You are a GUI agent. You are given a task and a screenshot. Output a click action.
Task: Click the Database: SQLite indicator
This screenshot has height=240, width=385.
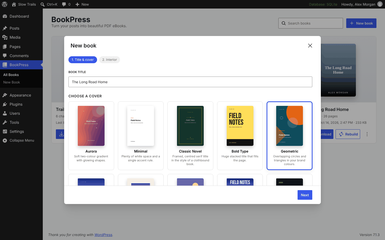pos(323,4)
